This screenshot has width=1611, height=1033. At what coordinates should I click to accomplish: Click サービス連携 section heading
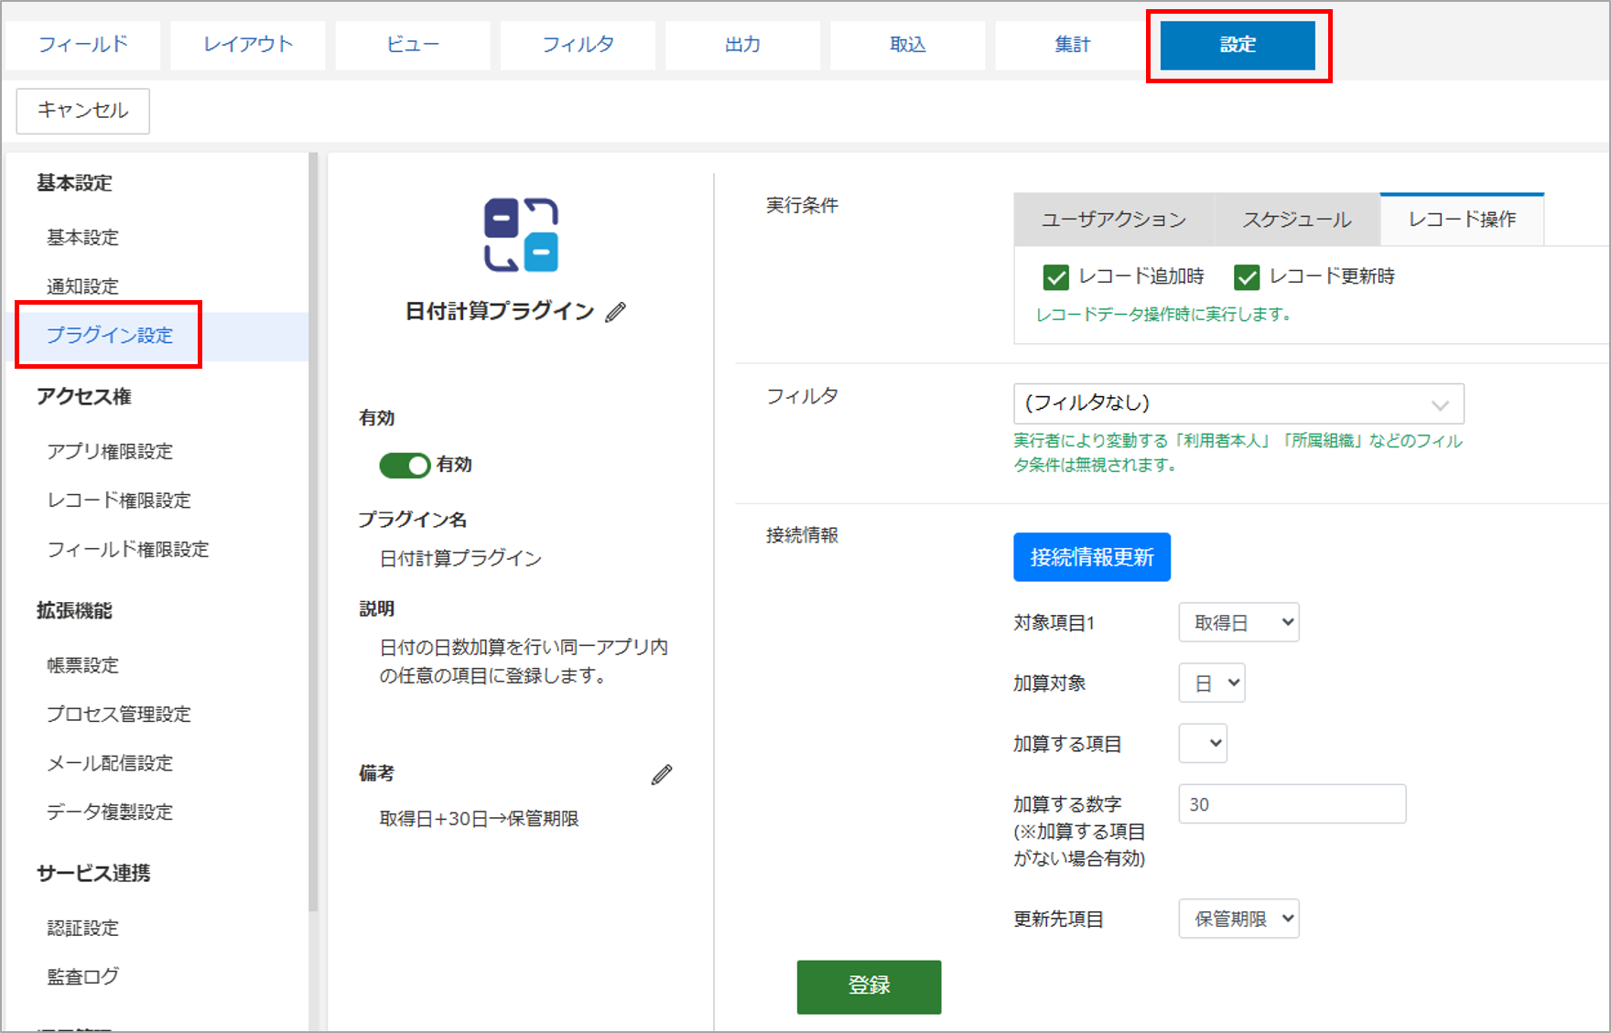point(93,873)
